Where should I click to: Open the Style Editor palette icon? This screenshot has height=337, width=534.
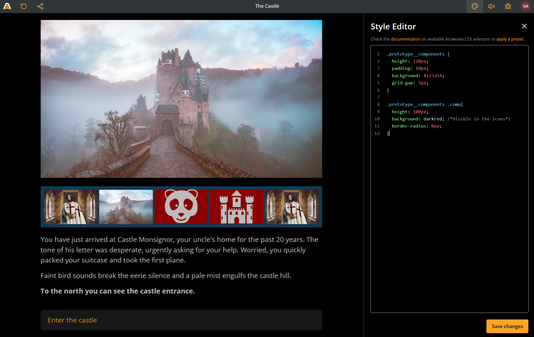[x=474, y=6]
